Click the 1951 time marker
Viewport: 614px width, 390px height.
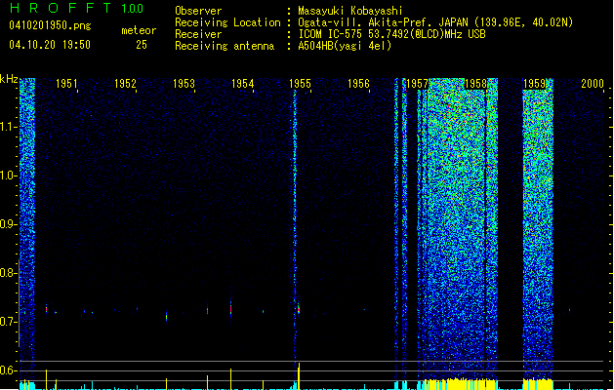66,83
